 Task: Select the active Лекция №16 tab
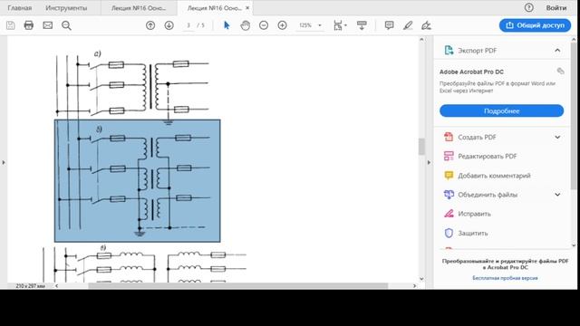point(214,8)
